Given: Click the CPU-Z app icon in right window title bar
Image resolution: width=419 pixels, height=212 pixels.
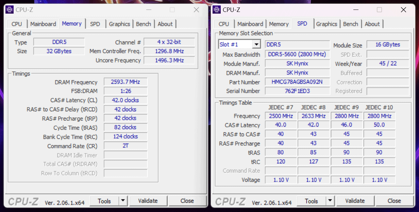Looking at the screenshot, I should [x=217, y=10].
